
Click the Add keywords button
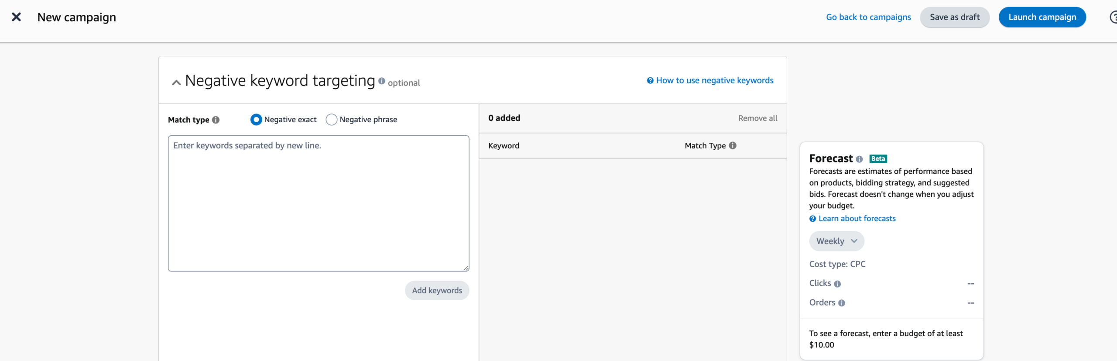(437, 290)
